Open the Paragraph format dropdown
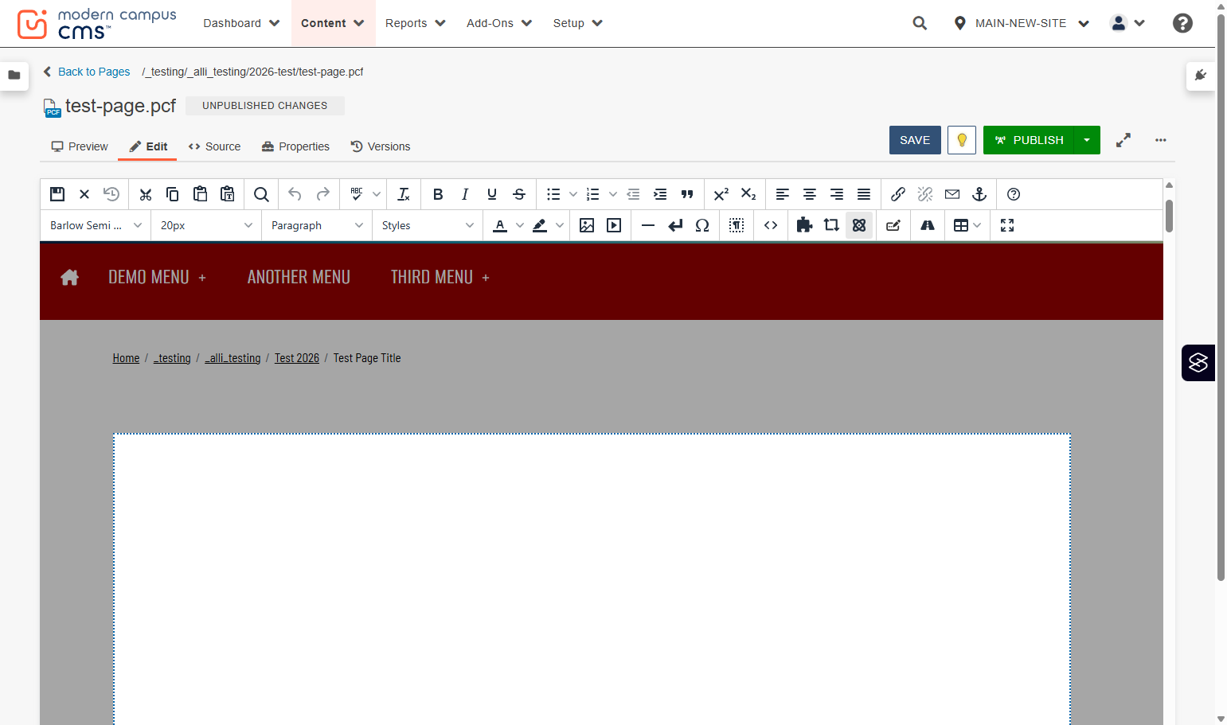This screenshot has width=1227, height=725. tap(317, 225)
